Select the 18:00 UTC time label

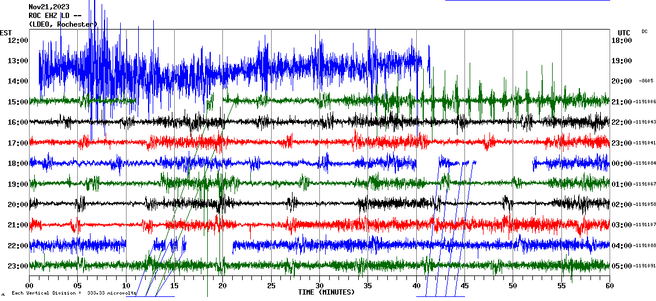[622, 40]
